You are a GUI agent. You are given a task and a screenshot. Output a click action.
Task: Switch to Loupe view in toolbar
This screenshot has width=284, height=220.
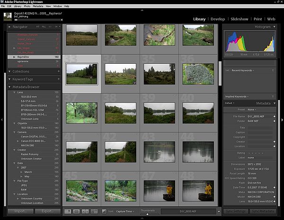coord(76,212)
